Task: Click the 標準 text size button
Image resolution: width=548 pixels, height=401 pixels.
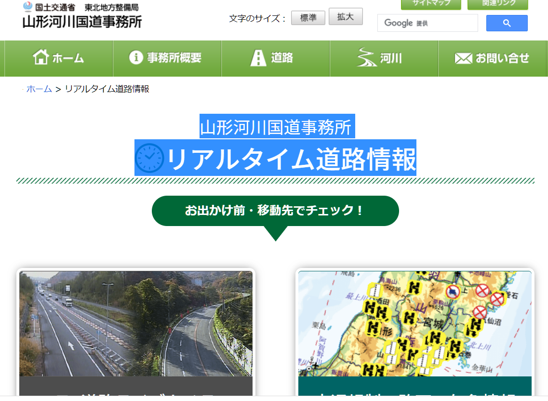Action: point(308,17)
